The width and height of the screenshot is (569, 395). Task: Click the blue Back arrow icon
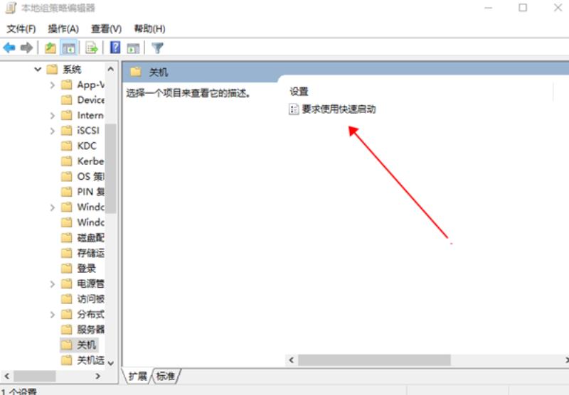tap(9, 48)
